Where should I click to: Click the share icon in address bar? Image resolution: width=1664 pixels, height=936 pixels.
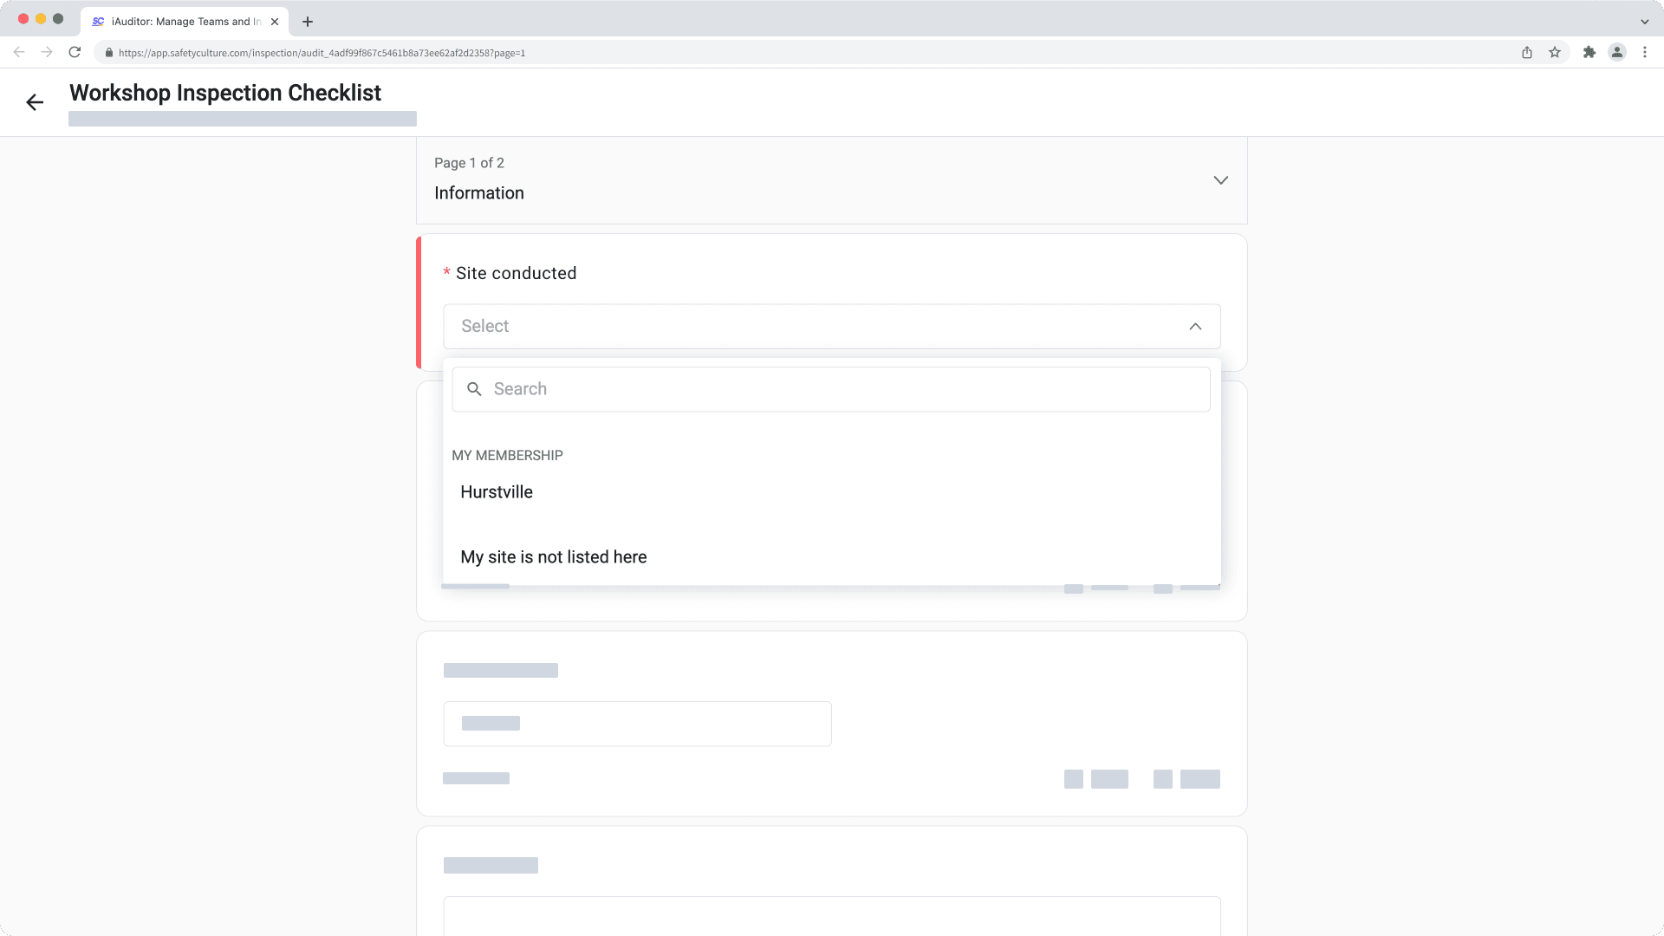(x=1527, y=52)
